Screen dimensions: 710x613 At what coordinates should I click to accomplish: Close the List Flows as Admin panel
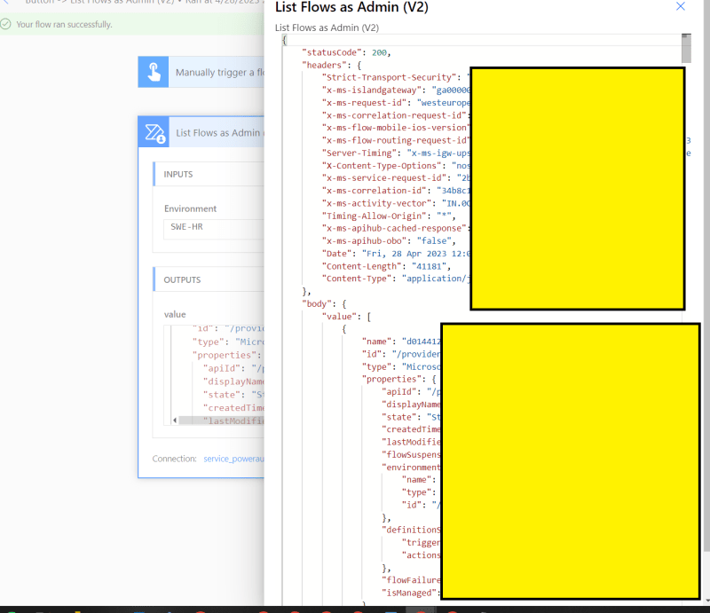(680, 6)
